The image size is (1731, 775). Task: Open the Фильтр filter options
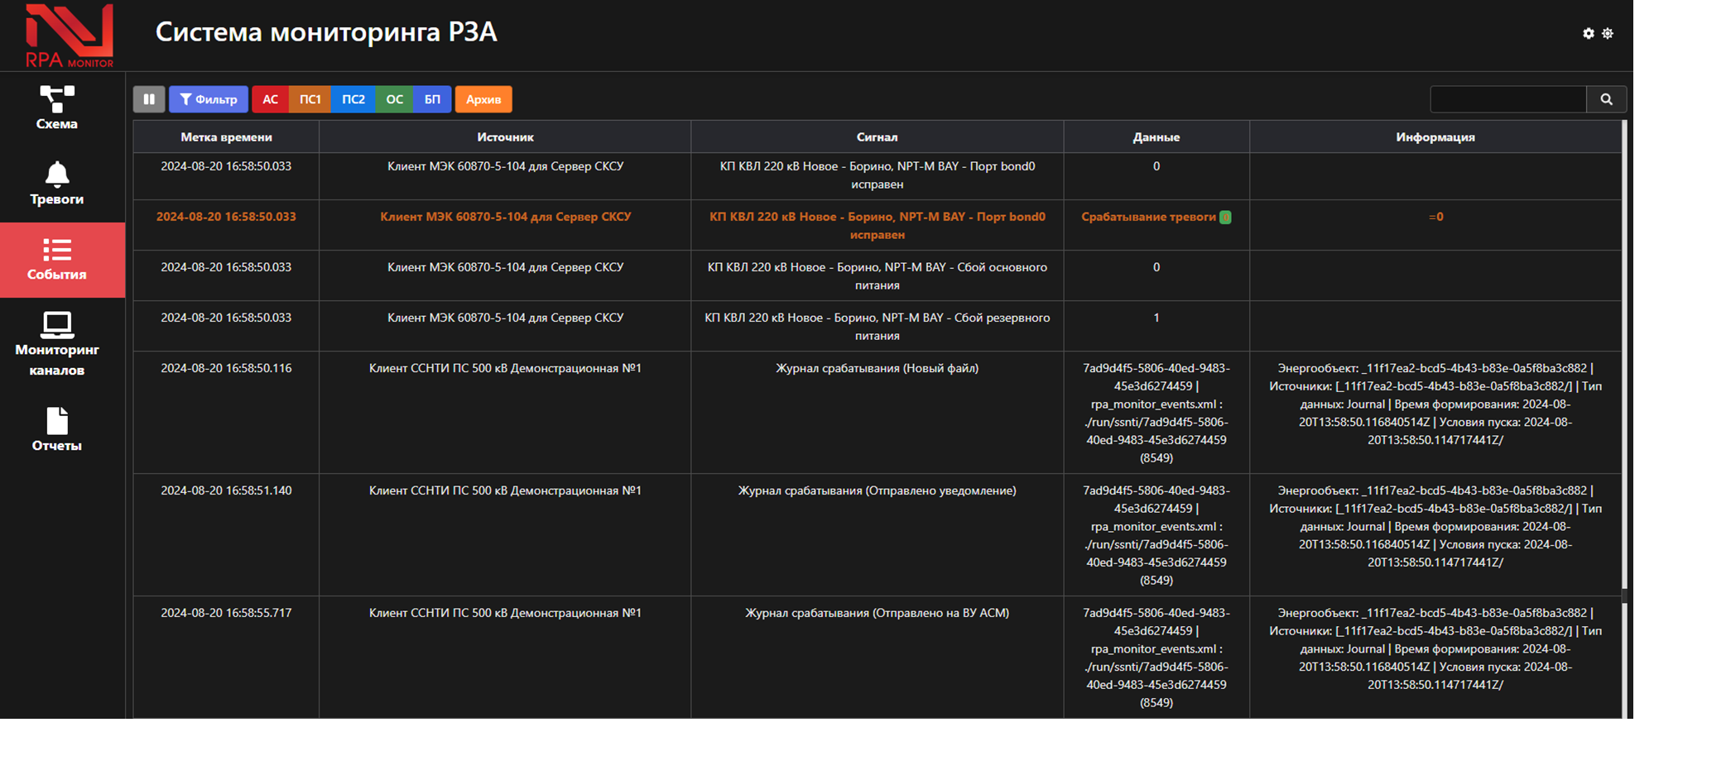[x=209, y=99]
